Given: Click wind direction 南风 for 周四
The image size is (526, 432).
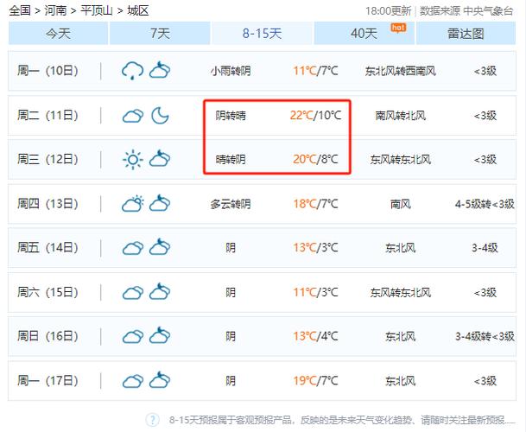Looking at the screenshot, I should pyautogui.click(x=401, y=204).
